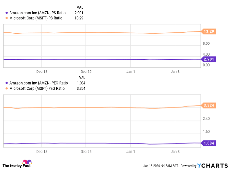Click the Dec 18 label on the PS Ratio chart

(42, 71)
